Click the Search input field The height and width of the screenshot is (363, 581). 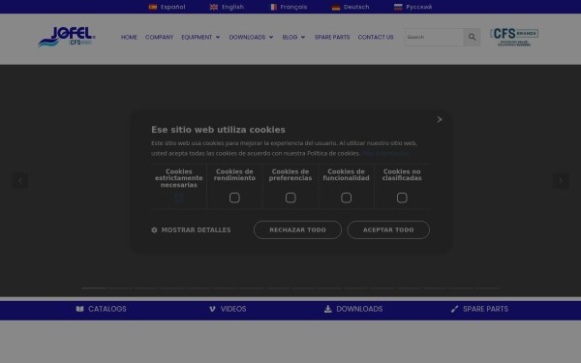tap(434, 37)
